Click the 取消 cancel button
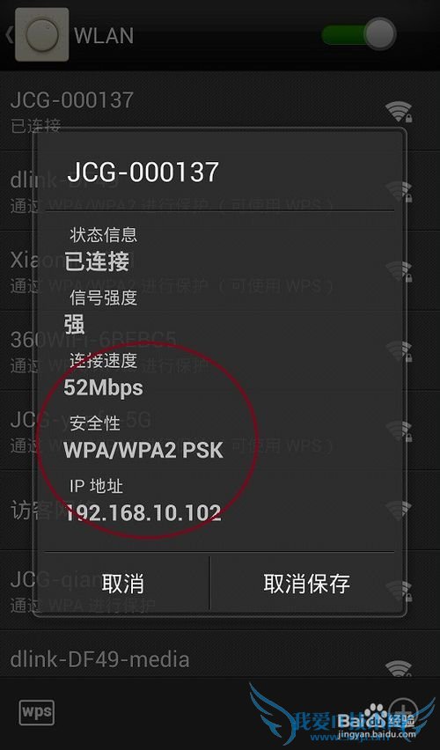This screenshot has width=440, height=750. (x=123, y=584)
